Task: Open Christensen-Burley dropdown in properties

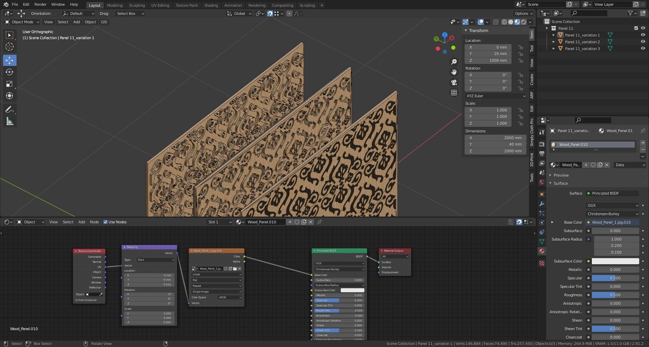Action: (612, 214)
